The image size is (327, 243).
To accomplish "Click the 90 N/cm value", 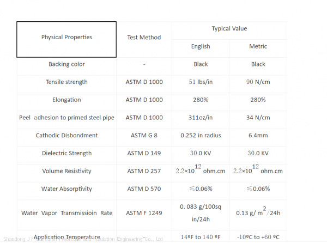I will click(258, 82).
